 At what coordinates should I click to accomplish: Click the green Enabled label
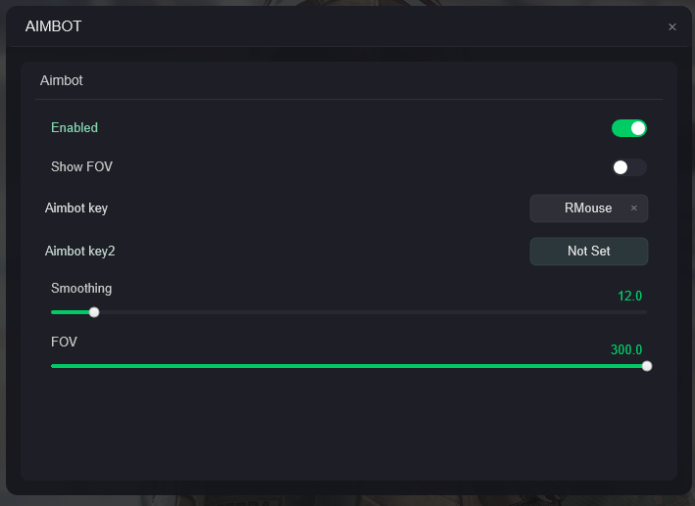[74, 128]
